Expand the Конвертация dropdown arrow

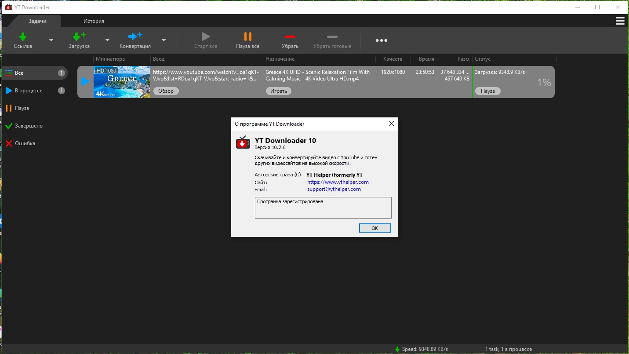click(x=164, y=40)
